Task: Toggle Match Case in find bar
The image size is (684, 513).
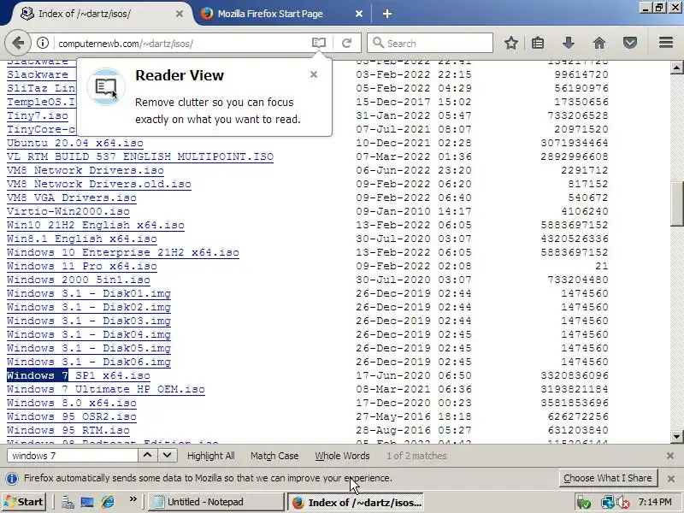Action: [274, 456]
